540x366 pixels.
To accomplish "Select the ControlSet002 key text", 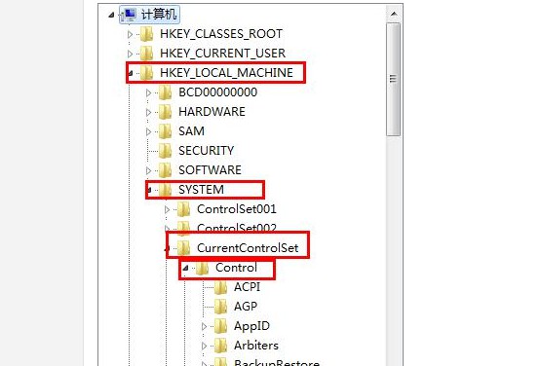I will click(x=237, y=228).
